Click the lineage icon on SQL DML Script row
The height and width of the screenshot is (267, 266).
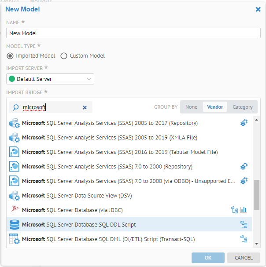coord(244,239)
